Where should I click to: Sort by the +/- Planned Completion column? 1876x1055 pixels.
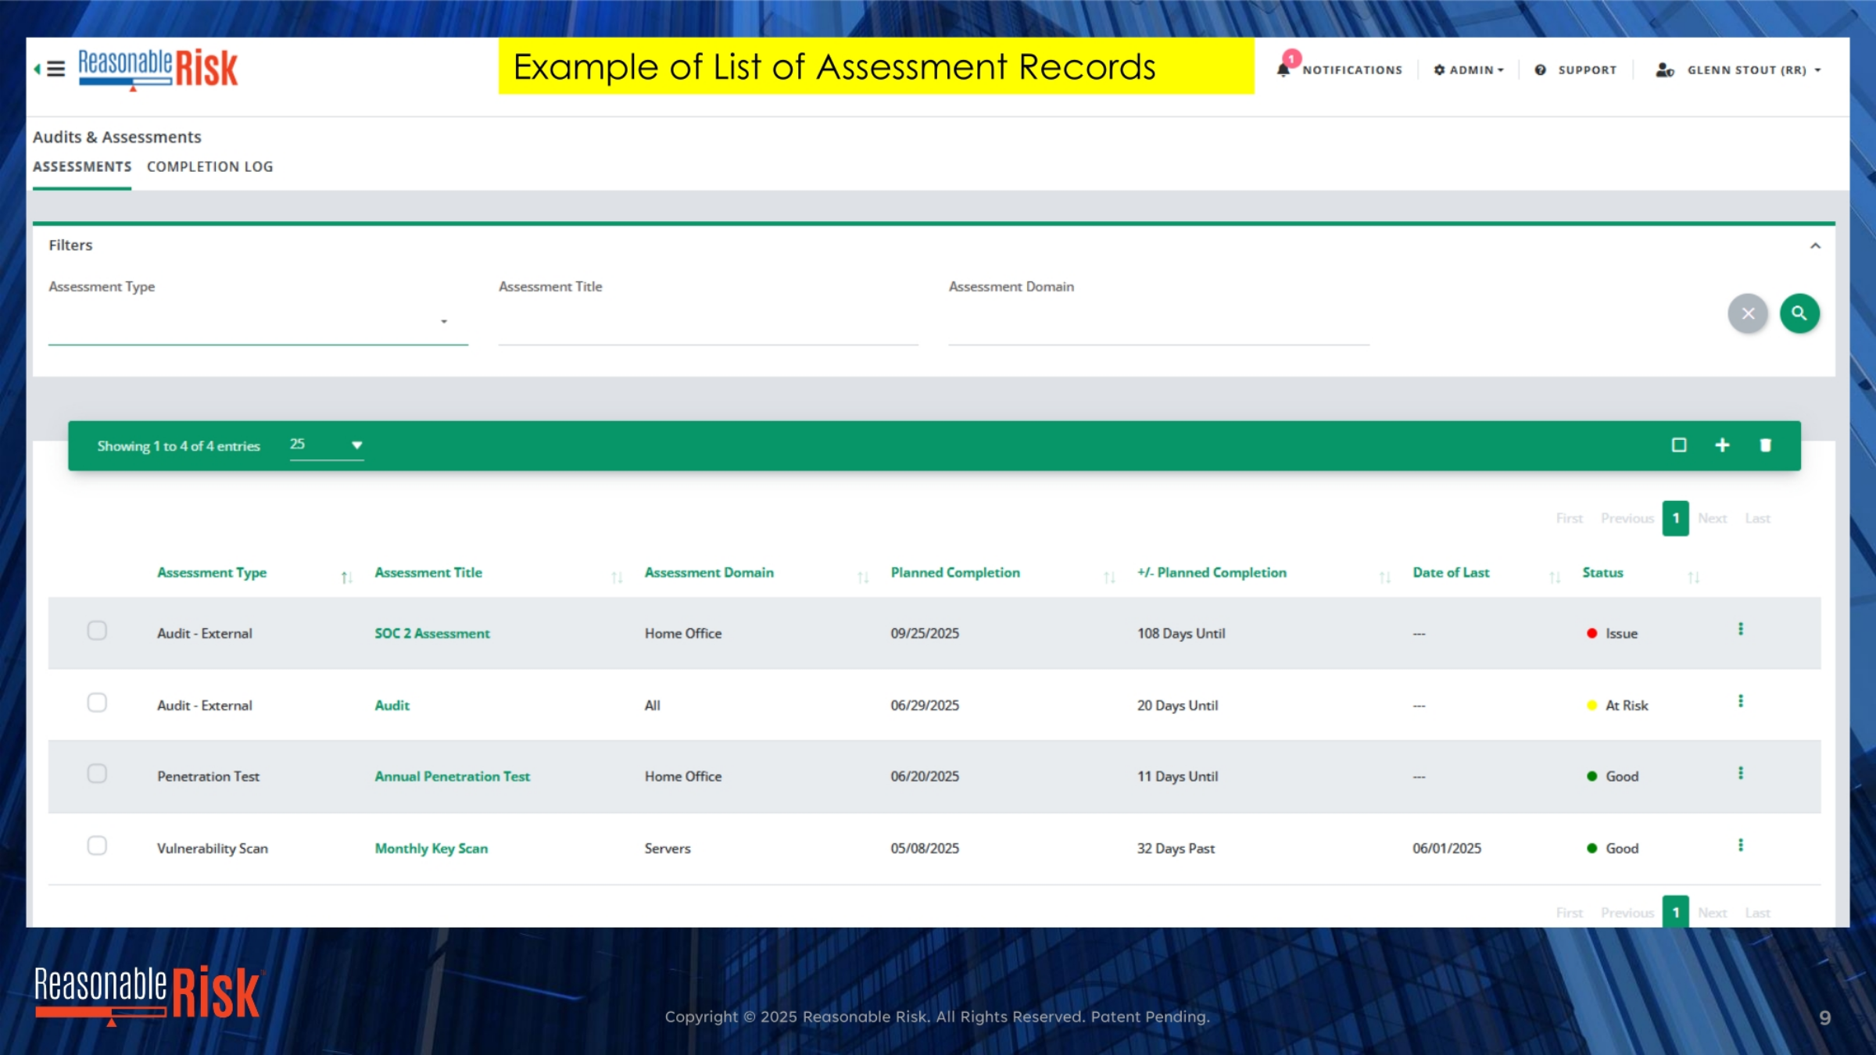click(1212, 573)
